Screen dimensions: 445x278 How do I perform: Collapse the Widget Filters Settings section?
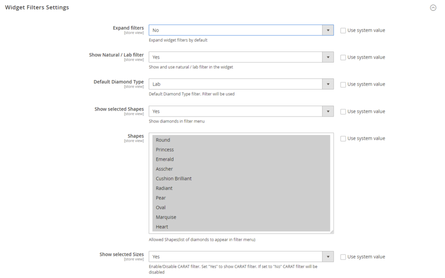(433, 7)
